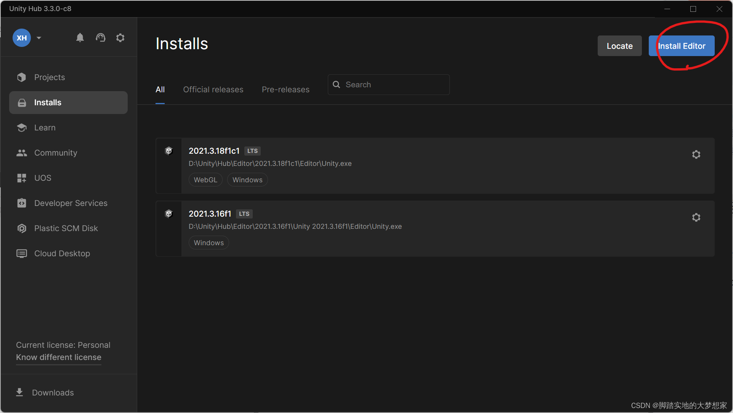Expand the account dropdown arrow
Screen dimensions: 733x413
pos(39,38)
